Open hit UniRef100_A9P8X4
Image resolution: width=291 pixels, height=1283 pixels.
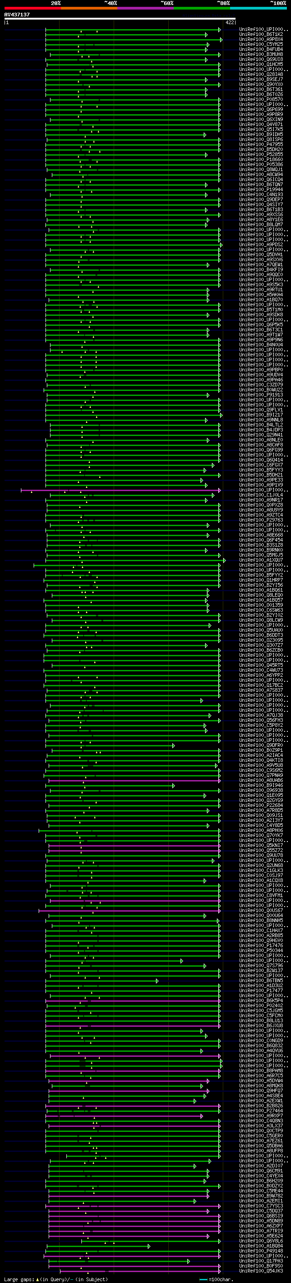click(x=261, y=39)
